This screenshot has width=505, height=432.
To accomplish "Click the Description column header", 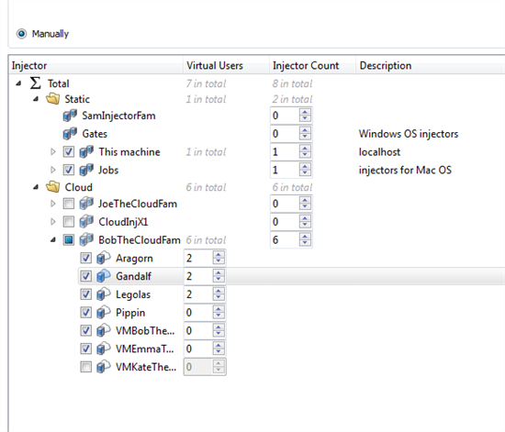I will [431, 66].
